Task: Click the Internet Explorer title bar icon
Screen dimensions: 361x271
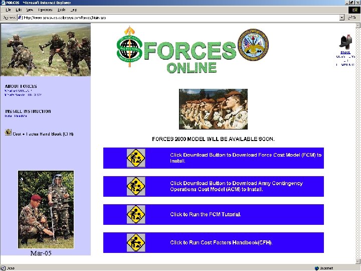Action: 3,3
